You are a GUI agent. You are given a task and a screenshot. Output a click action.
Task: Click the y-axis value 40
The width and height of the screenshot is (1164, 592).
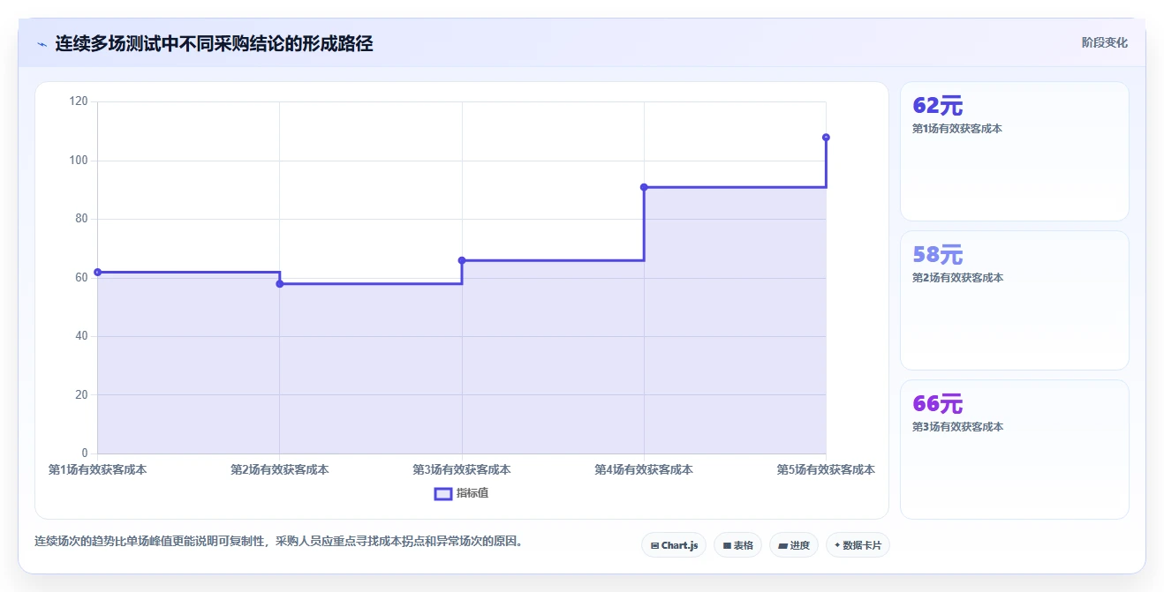tap(81, 336)
